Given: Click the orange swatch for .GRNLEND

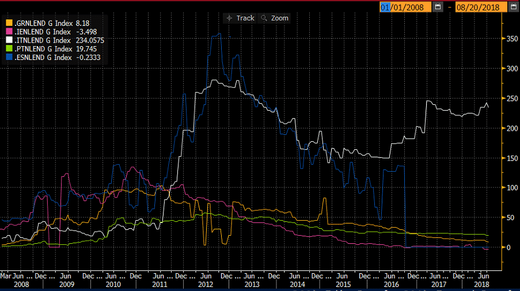Looking at the screenshot, I should [8, 23].
